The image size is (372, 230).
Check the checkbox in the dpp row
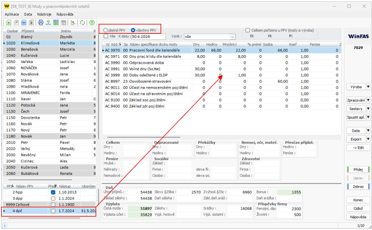(53, 198)
